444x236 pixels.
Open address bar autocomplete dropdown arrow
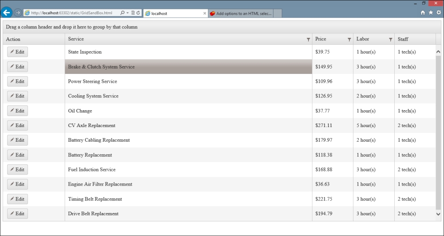pyautogui.click(x=128, y=13)
